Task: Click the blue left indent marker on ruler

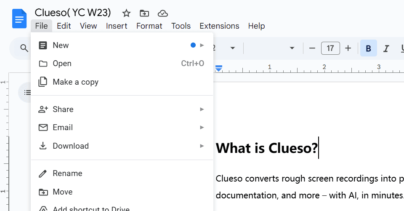Action: (x=219, y=68)
